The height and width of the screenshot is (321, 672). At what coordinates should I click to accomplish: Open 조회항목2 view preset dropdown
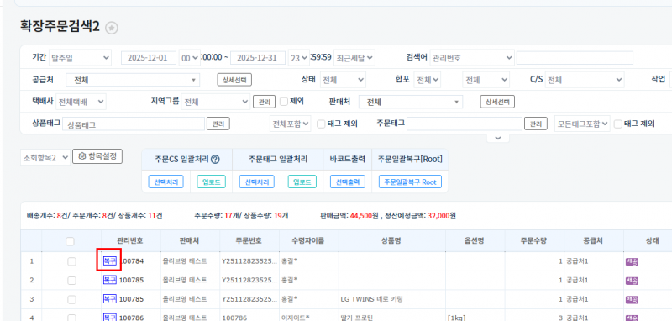click(45, 157)
